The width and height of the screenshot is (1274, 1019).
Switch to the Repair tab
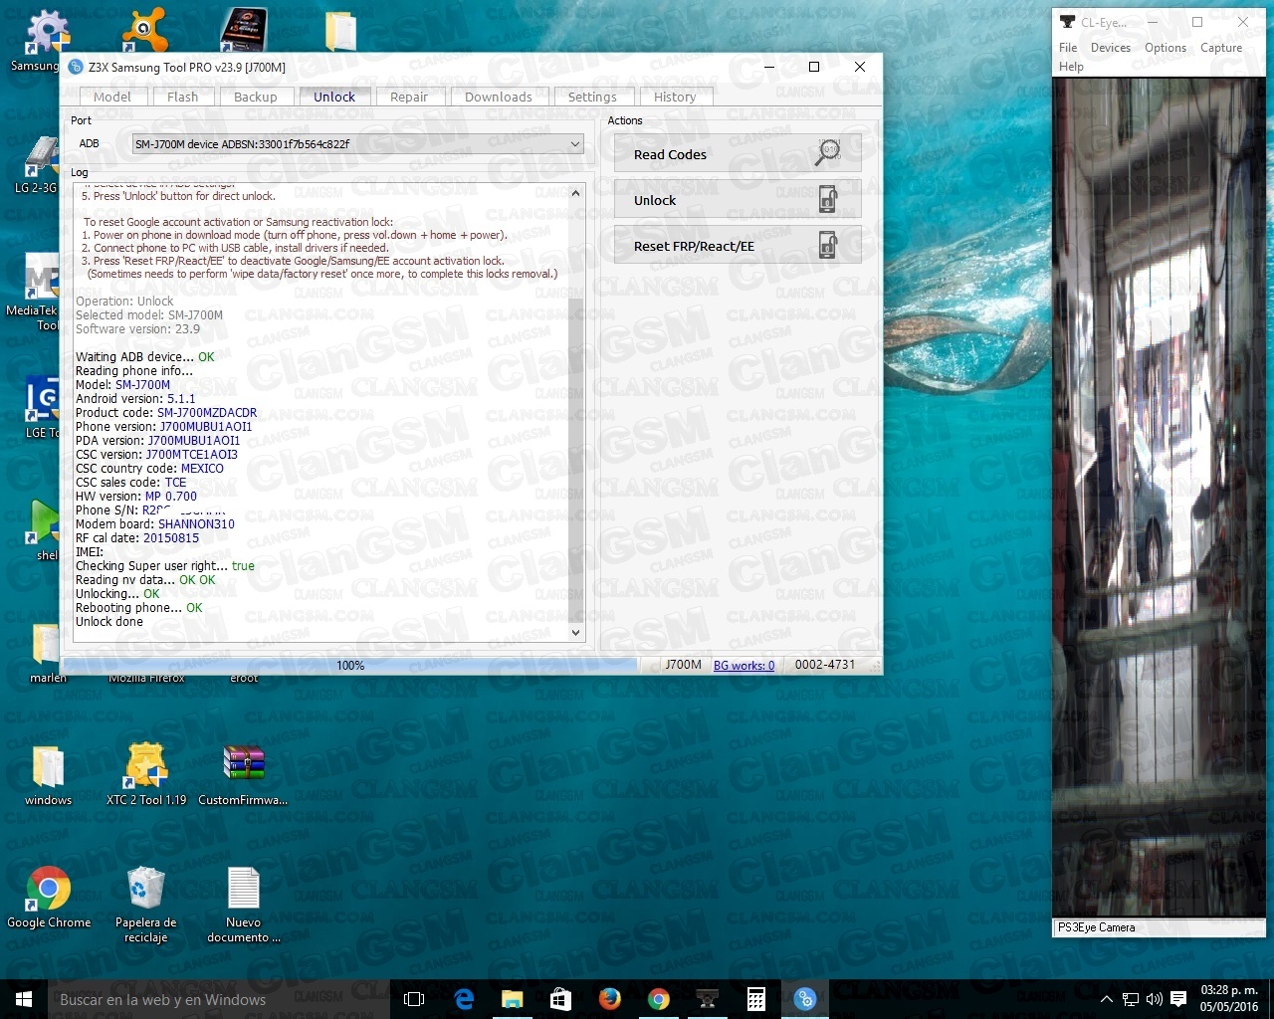(x=409, y=97)
